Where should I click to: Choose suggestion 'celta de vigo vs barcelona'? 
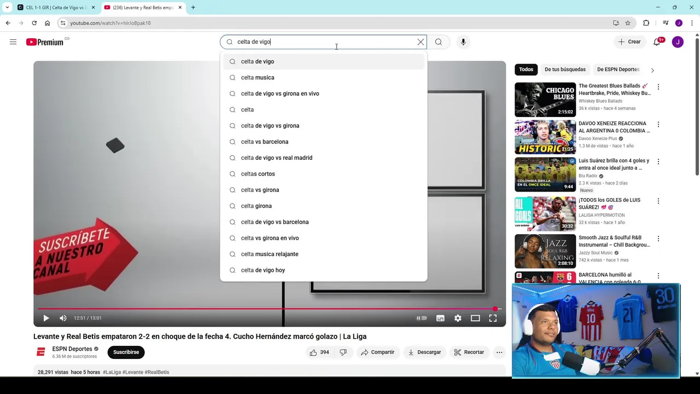pyautogui.click(x=323, y=222)
